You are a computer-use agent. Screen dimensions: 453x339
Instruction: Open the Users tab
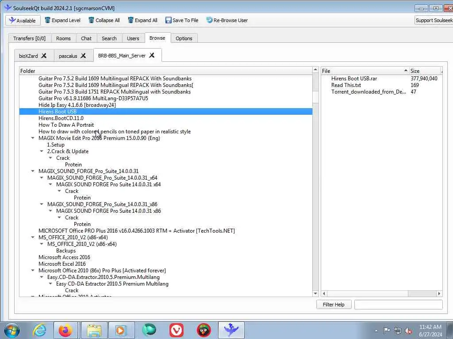133,38
